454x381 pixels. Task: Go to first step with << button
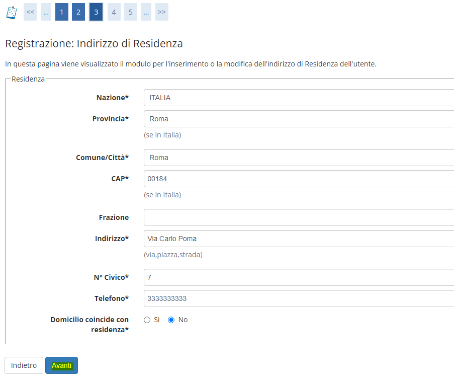point(30,12)
